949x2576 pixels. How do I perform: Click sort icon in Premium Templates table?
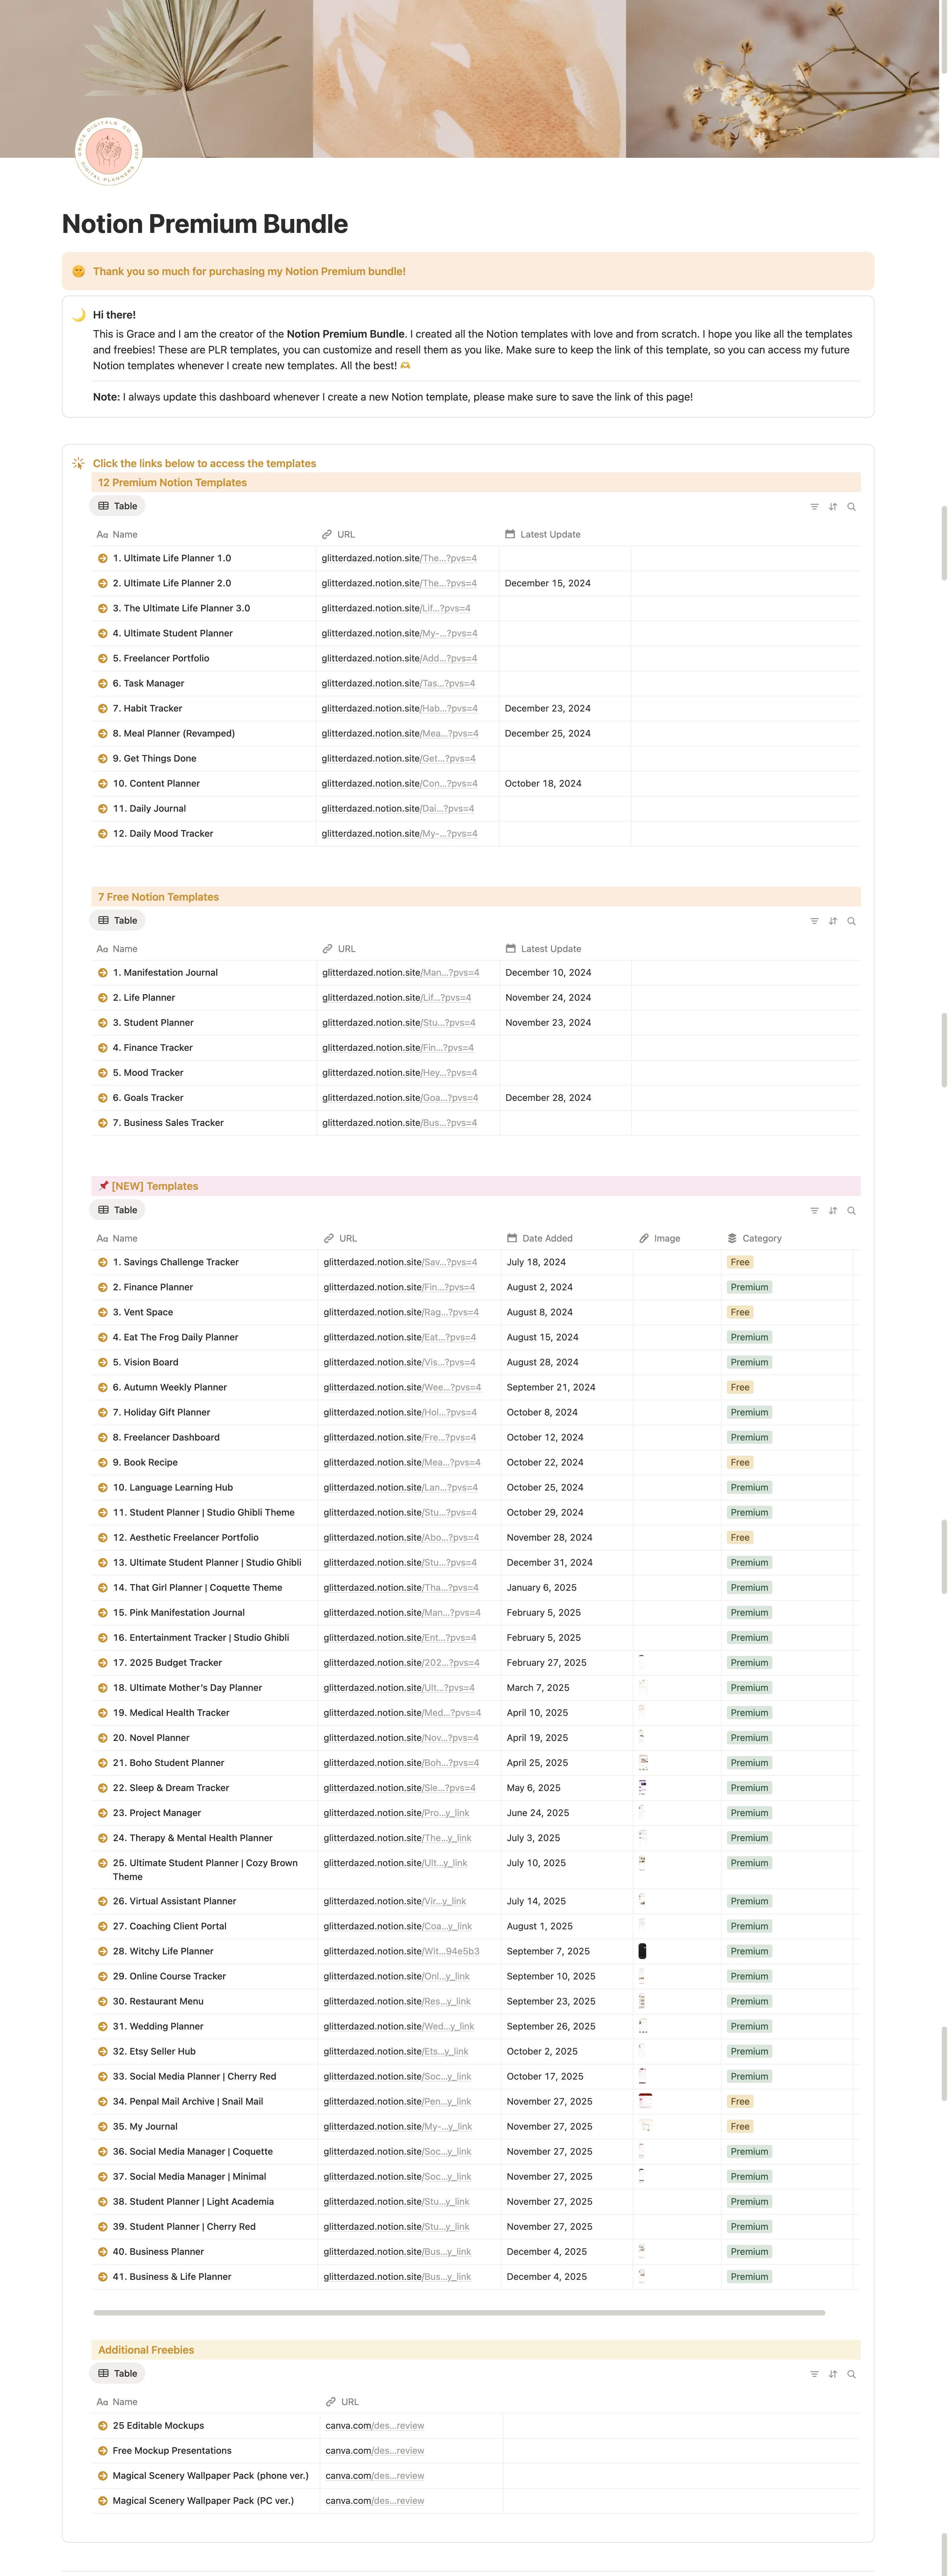pos(833,507)
